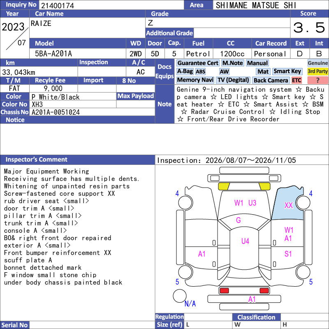
Task: Click the W1 mark on the bonnet
Action: click(x=239, y=203)
